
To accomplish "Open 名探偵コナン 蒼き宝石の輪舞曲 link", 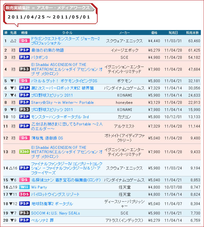I will pyautogui.click(x=66, y=180).
